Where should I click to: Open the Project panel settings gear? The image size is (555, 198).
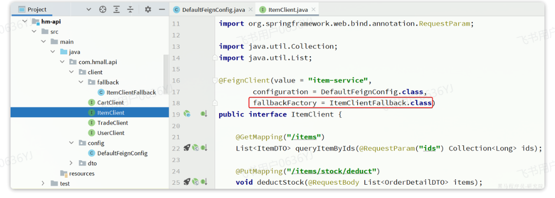pos(148,10)
